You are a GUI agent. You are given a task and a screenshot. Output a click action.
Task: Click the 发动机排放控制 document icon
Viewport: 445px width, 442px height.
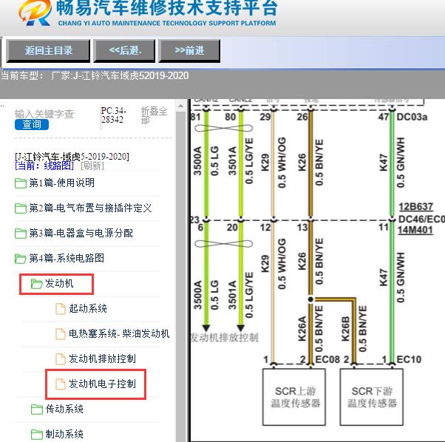60,359
